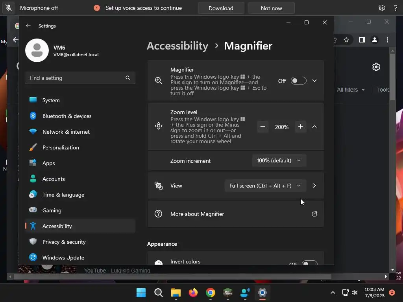The image size is (403, 302).
Task: Open Chrome profile avatar icon
Action: click(375, 40)
